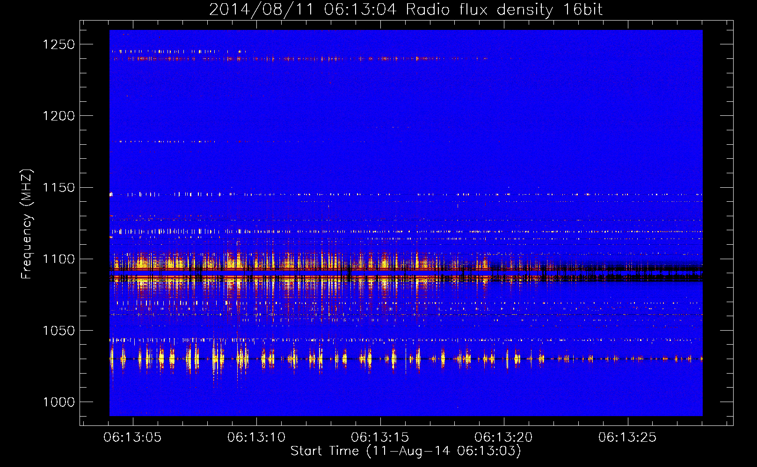Click the 06:13:25 time tick label
Viewport: 757px width, 467px height.
(627, 437)
